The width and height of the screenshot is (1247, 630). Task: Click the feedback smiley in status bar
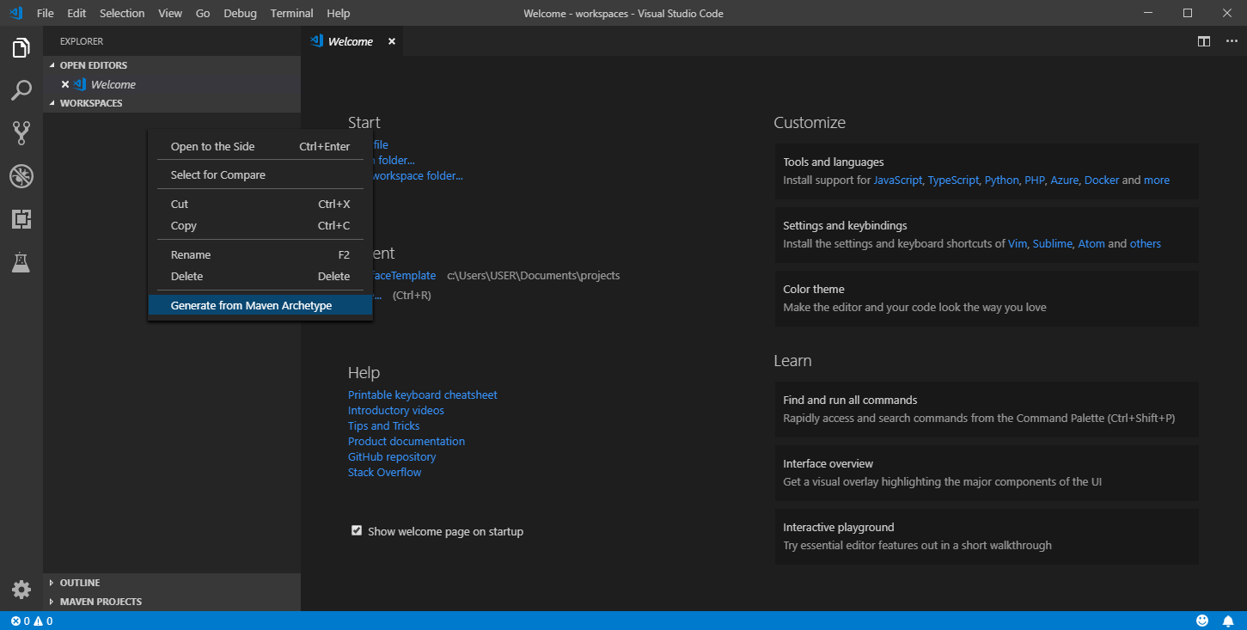click(x=1202, y=621)
